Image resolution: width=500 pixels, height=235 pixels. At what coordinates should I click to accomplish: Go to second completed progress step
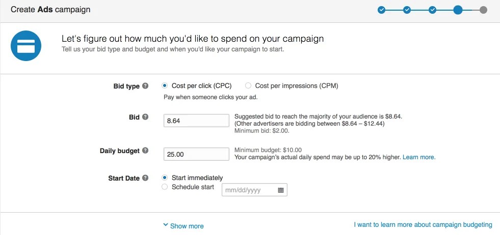(x=407, y=10)
